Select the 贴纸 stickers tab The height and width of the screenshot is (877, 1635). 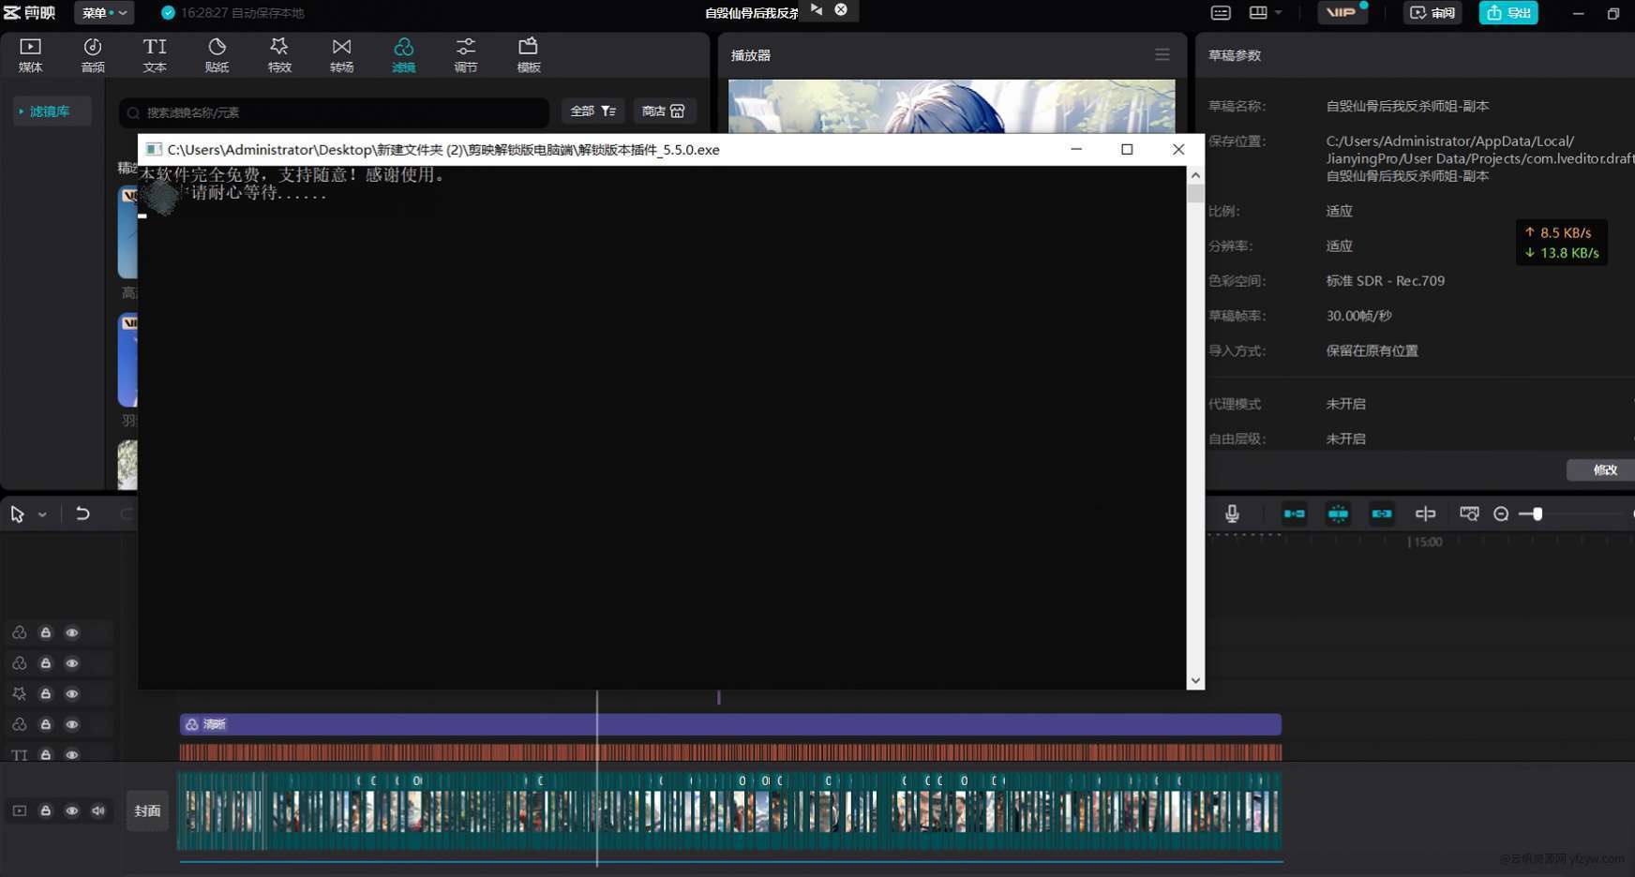[217, 55]
